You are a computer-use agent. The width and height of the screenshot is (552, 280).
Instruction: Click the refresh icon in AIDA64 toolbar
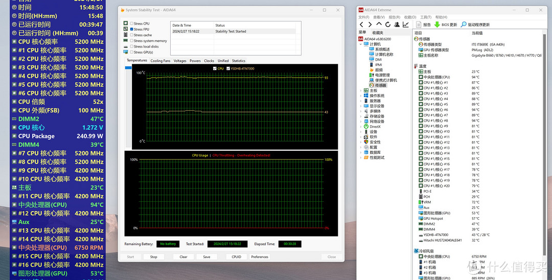387,25
